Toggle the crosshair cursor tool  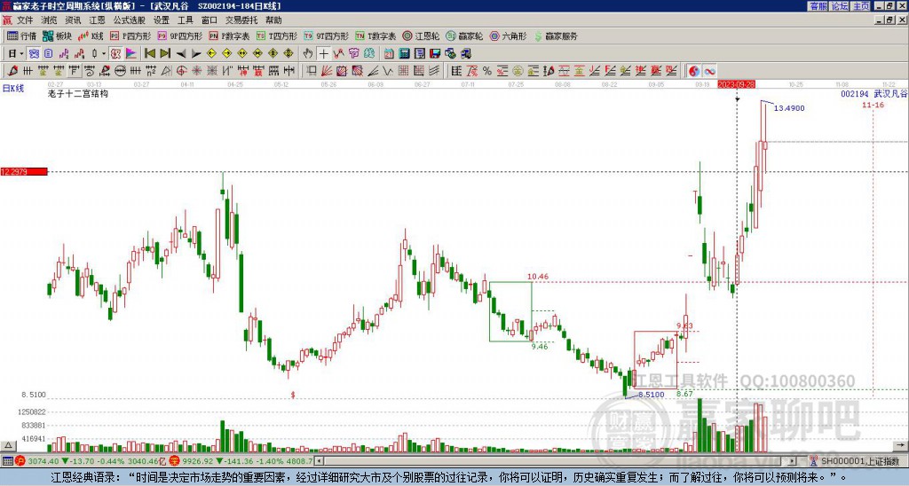pyautogui.click(x=323, y=53)
